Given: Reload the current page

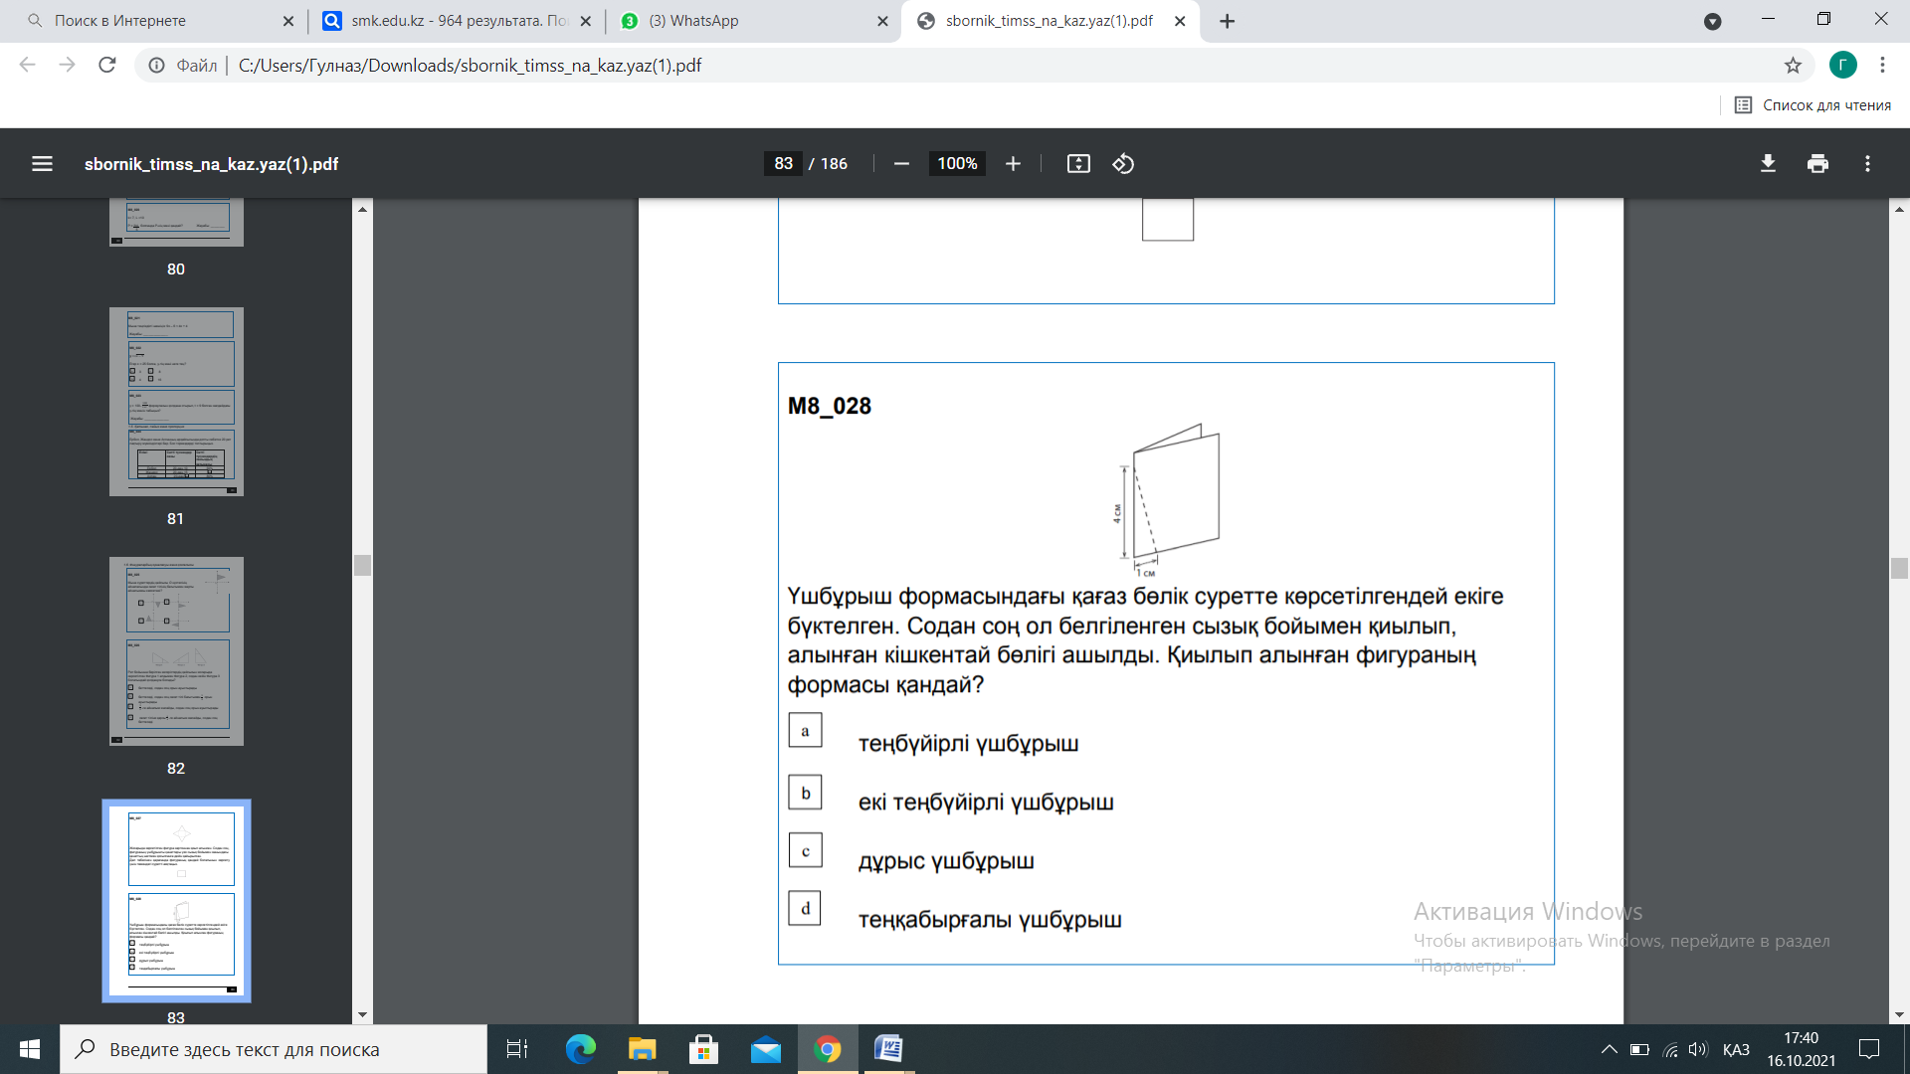Looking at the screenshot, I should tap(107, 66).
